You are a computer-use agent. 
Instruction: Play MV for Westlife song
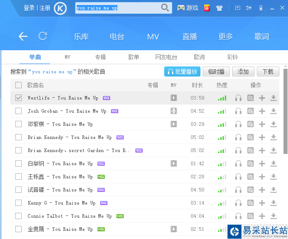pyautogui.click(x=174, y=98)
